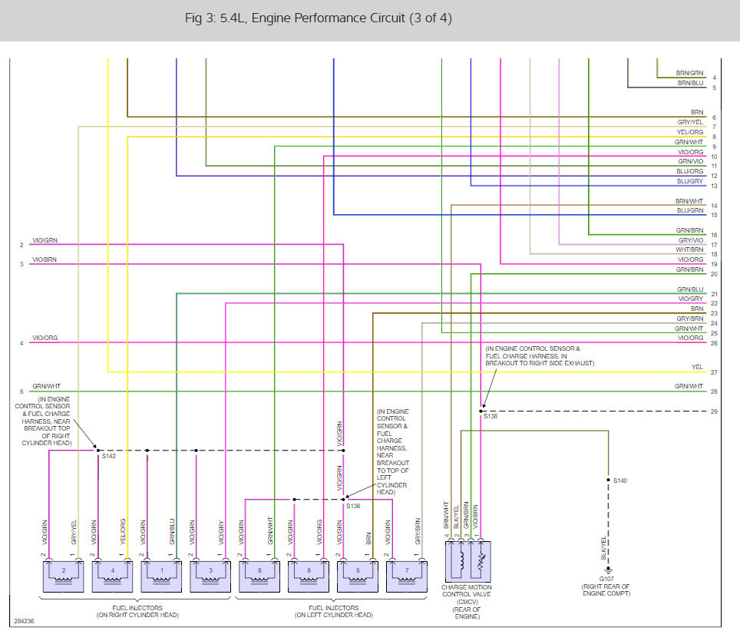
Task: Click the G107 ground symbol
Action: coord(608,570)
